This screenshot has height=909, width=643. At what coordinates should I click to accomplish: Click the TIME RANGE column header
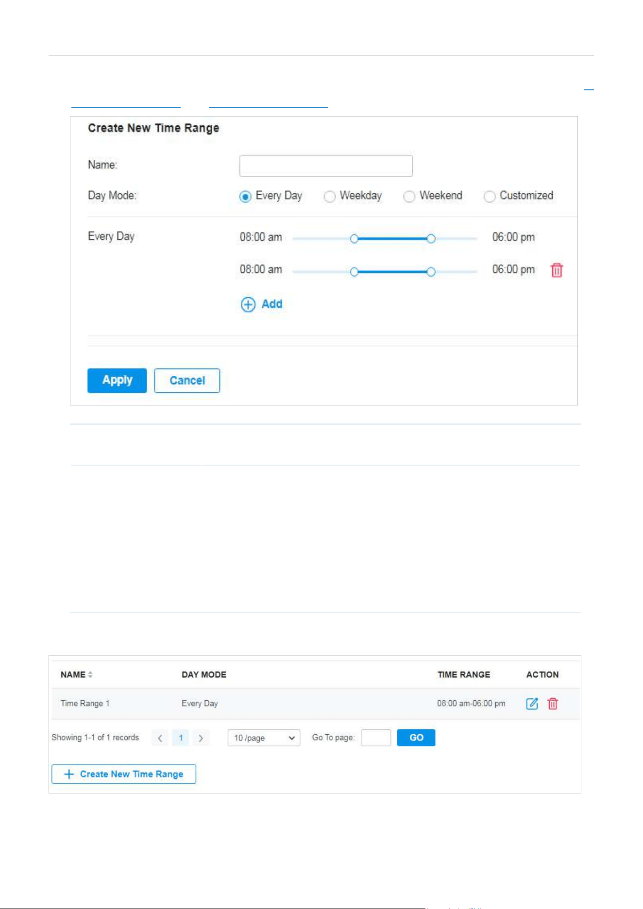pyautogui.click(x=464, y=674)
